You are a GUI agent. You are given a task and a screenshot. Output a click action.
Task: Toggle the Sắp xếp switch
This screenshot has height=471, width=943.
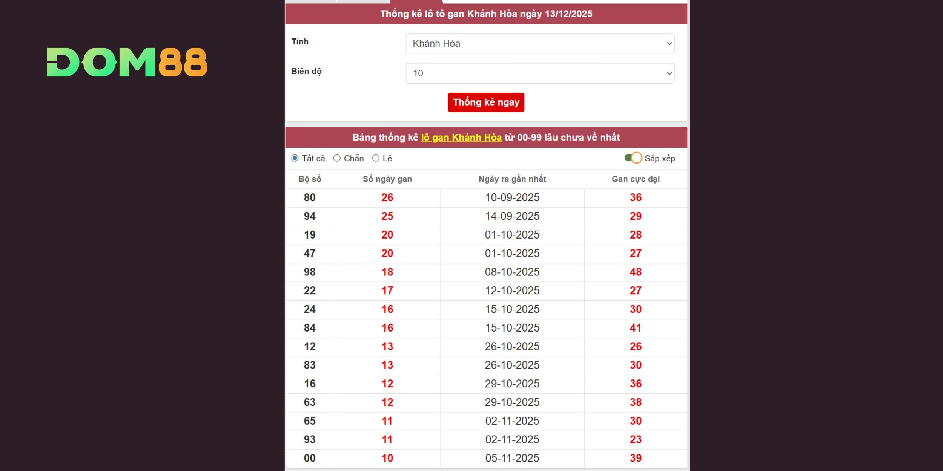tap(633, 158)
